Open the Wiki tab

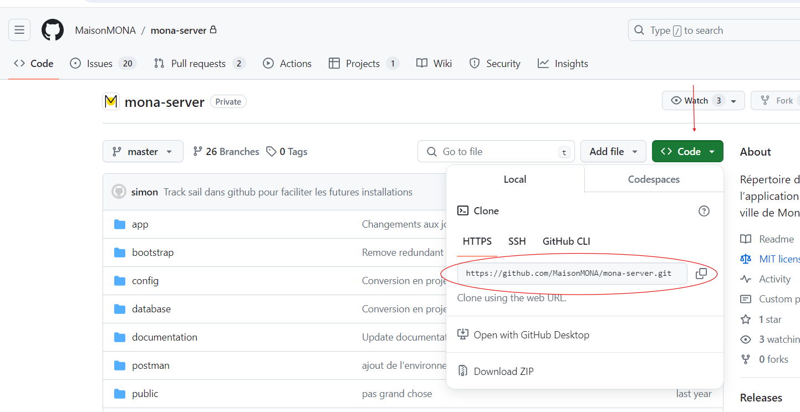(434, 63)
